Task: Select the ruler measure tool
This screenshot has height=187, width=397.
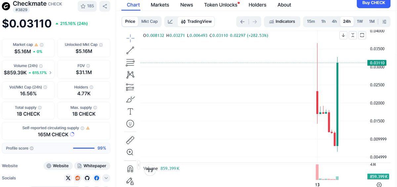Action: click(130, 140)
